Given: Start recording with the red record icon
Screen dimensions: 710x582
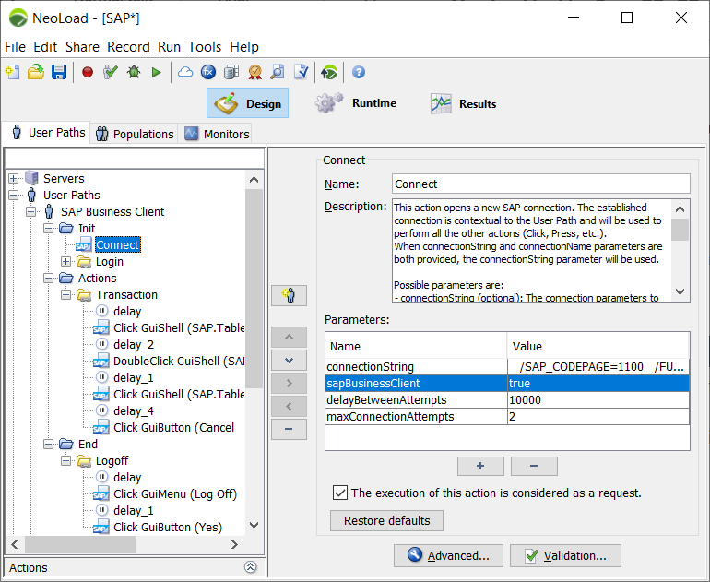Looking at the screenshot, I should pos(88,72).
